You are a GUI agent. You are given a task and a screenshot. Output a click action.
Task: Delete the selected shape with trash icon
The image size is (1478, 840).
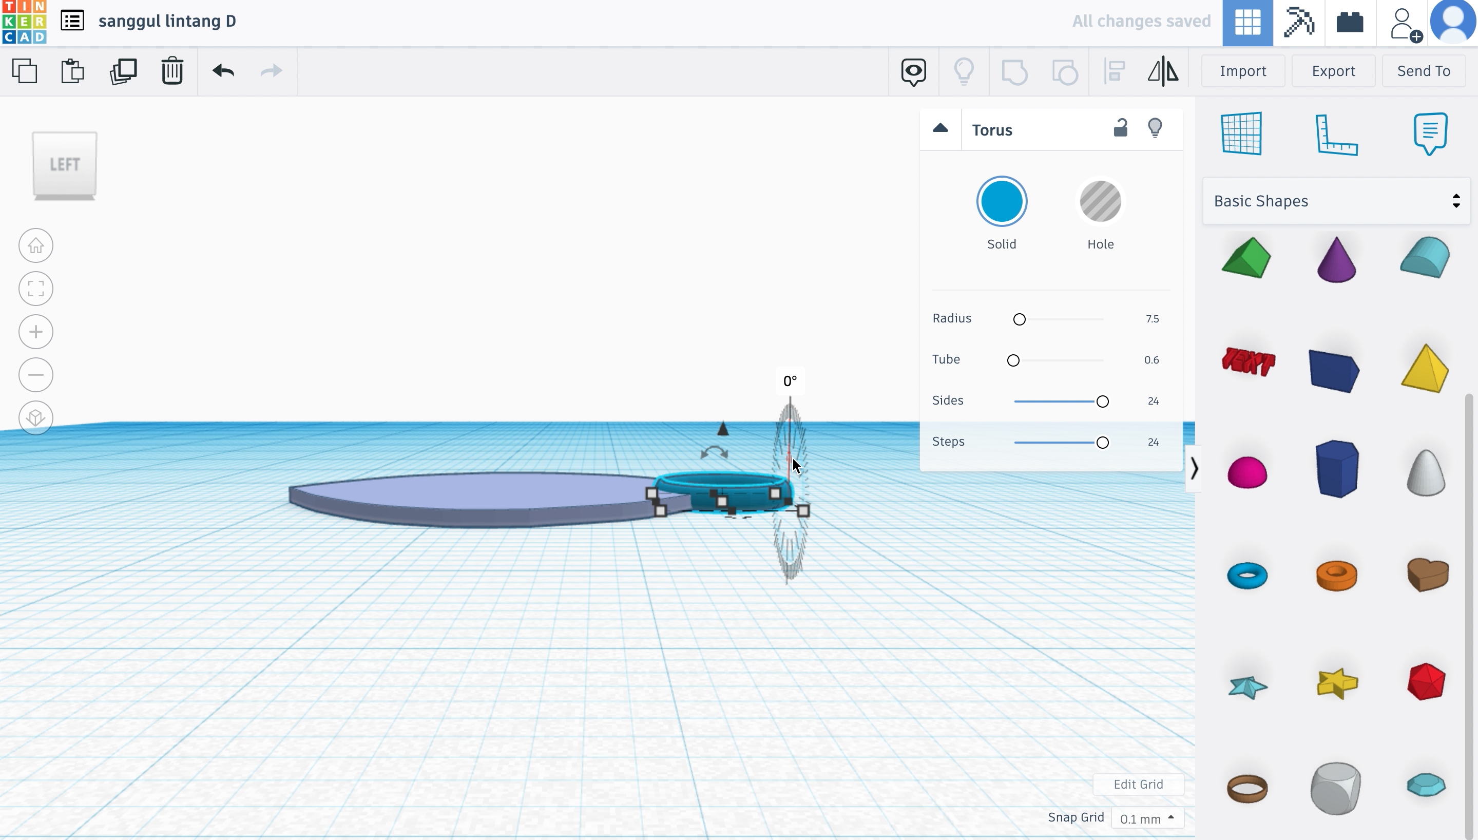click(x=172, y=71)
